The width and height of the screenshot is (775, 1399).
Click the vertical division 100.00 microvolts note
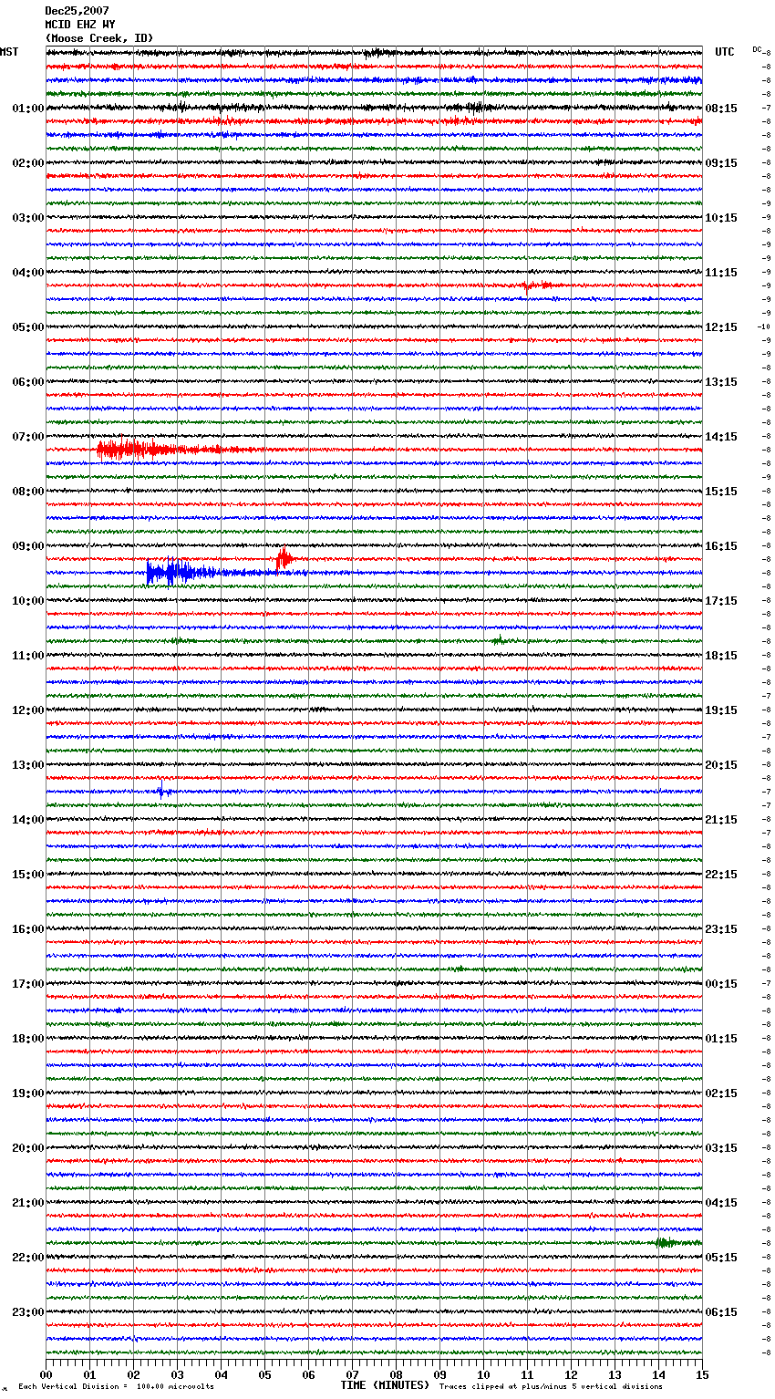coord(116,1387)
